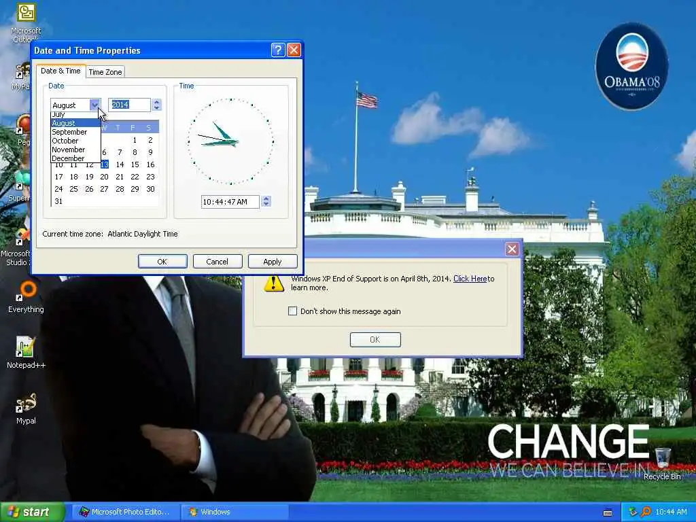The image size is (696, 522).
Task: Select day 24 in calendar
Action: click(x=58, y=189)
